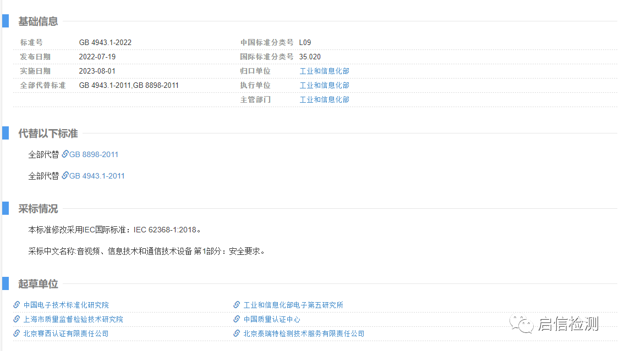
Task: Visit 中国电子技术标准化研究院 drafting unit page
Action: [x=66, y=305]
